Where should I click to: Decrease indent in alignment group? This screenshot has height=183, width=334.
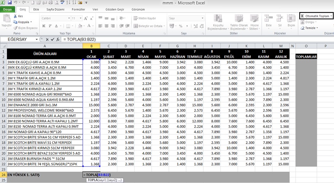121,26
